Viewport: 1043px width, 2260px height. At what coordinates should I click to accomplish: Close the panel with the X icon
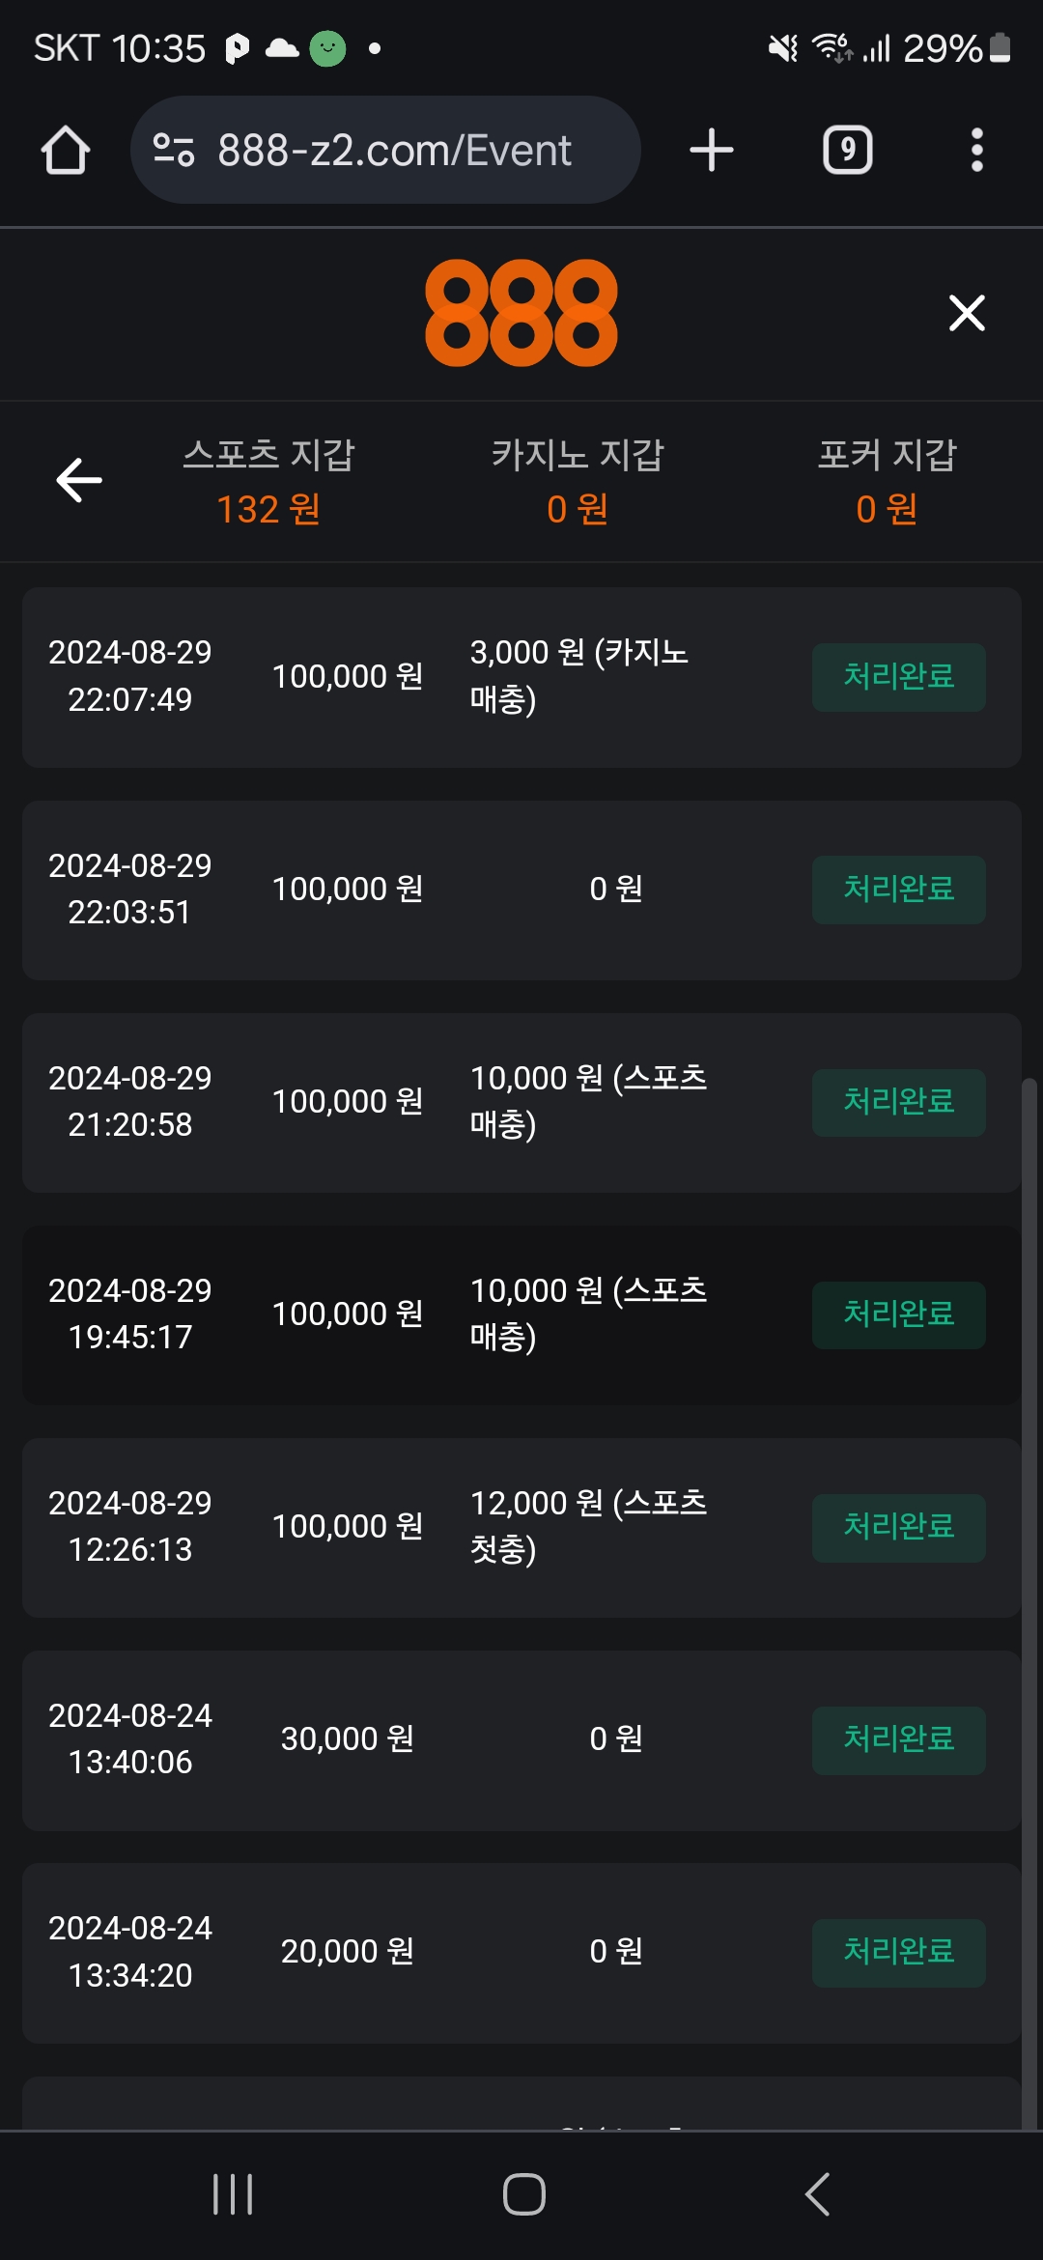coord(967,313)
